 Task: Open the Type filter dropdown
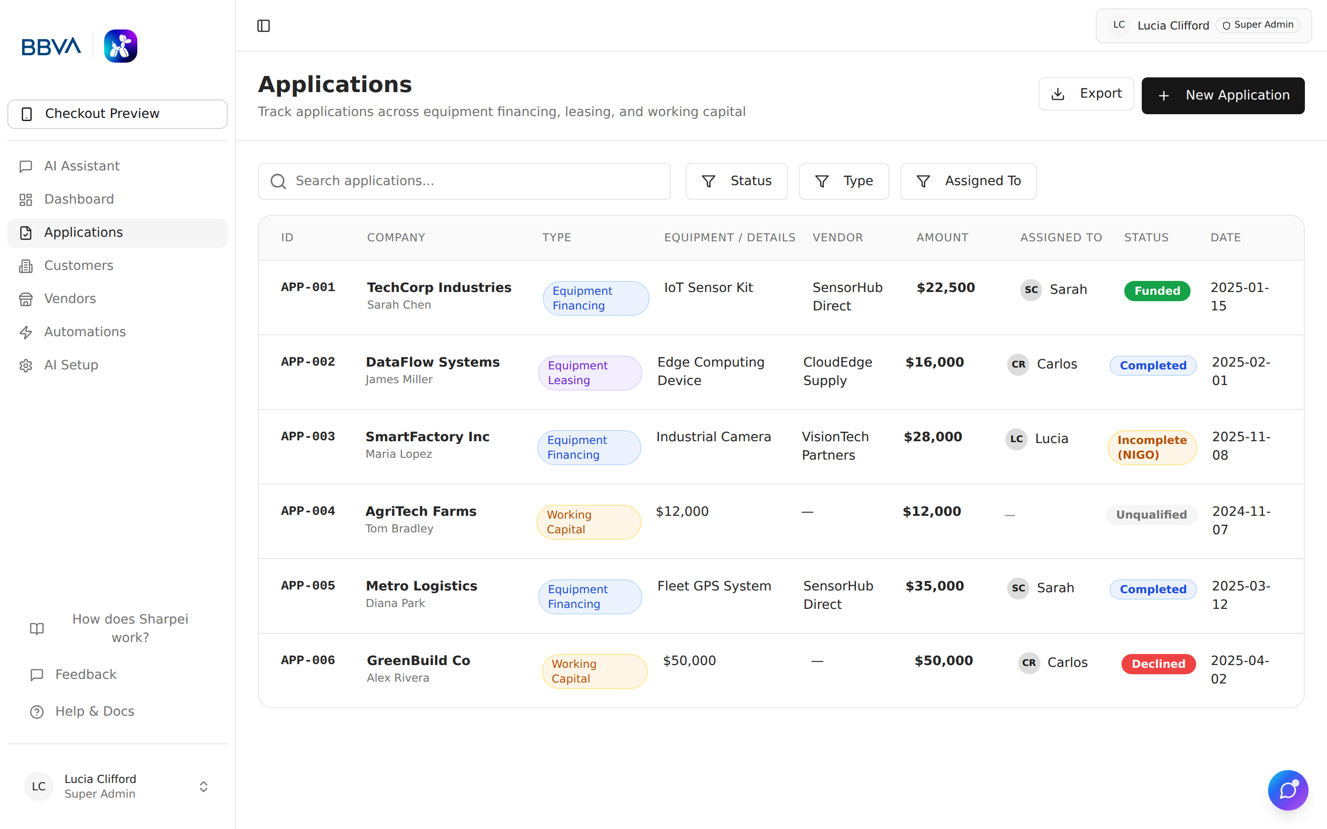pyautogui.click(x=843, y=181)
